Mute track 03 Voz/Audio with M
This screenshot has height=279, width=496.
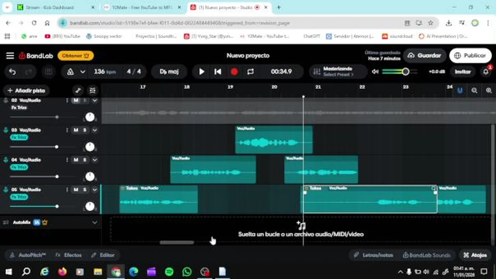tap(76, 130)
